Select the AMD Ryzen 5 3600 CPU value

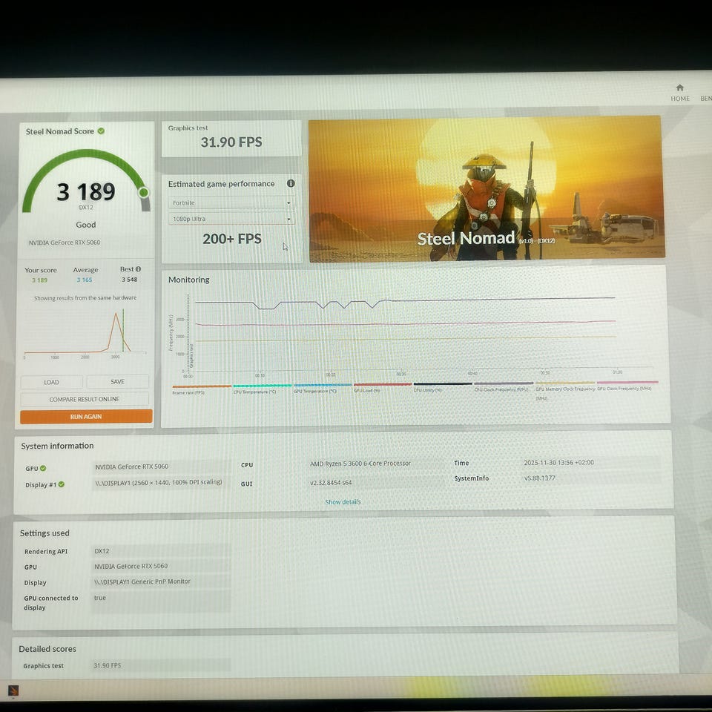coord(360,463)
